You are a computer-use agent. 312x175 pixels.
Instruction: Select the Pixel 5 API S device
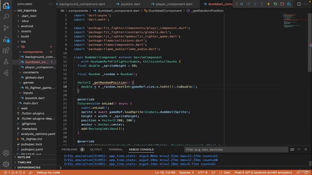263,173
